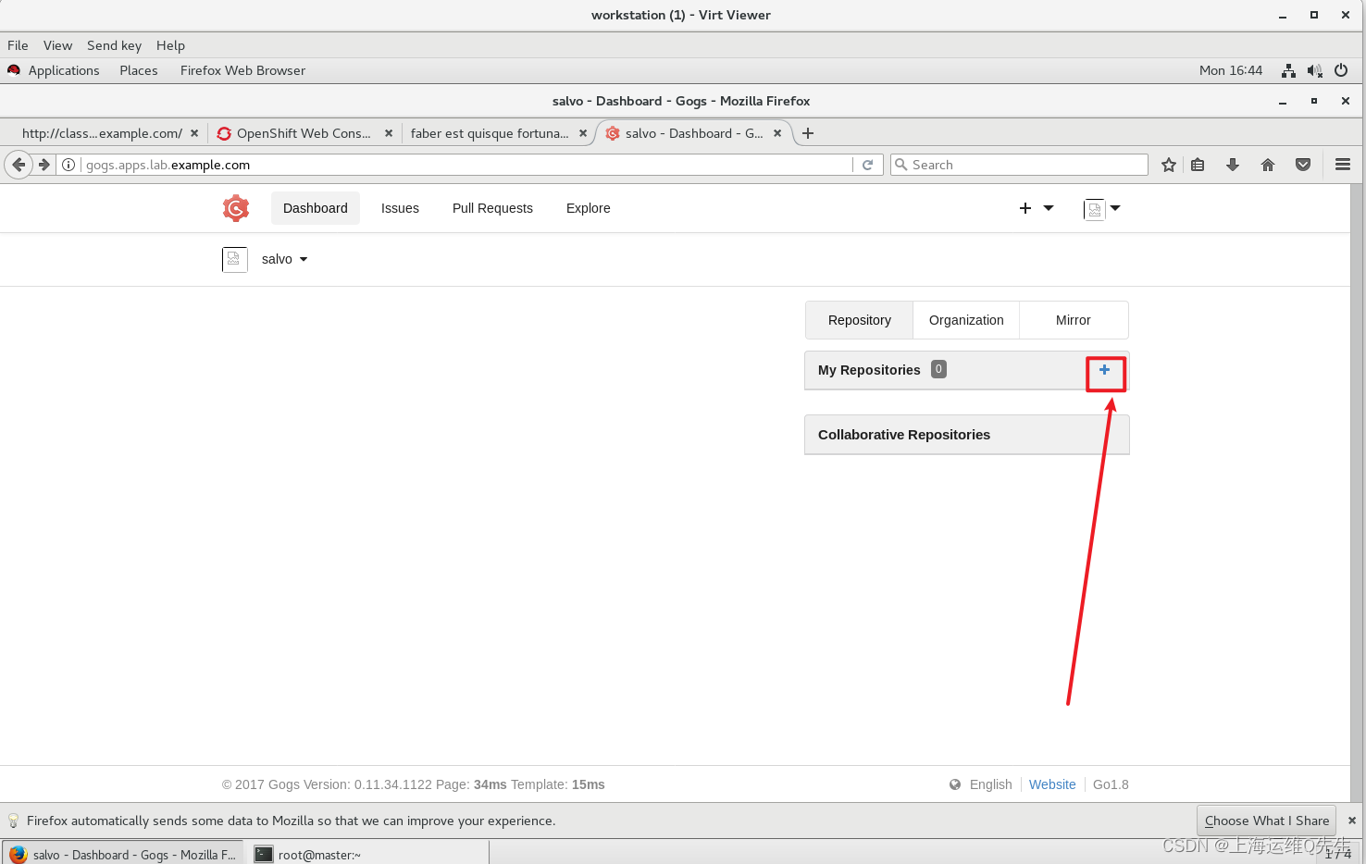
Task: Add a new repository with blue plus
Action: (x=1104, y=370)
